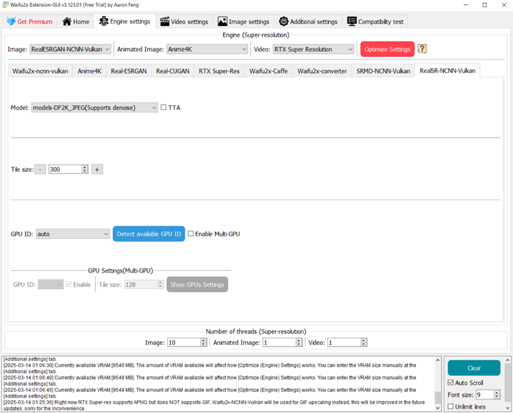
Task: Switch to Real-CUGAN tab
Action: click(x=173, y=71)
